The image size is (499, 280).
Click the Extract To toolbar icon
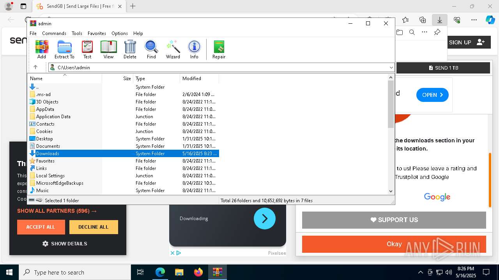[x=64, y=49]
